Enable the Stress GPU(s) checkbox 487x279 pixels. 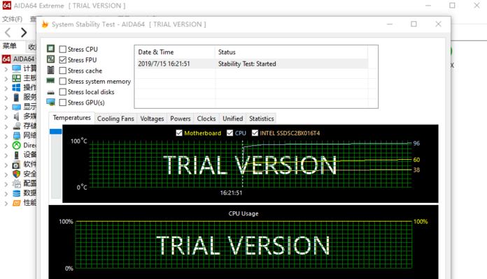63,103
